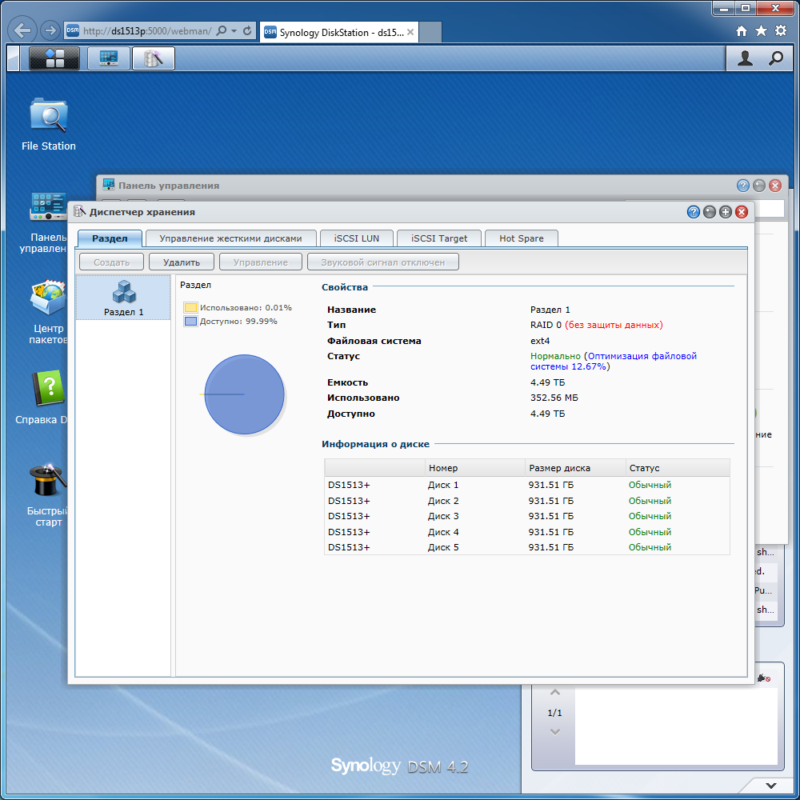The image size is (800, 800).
Task: Close the Synology DiskStation browser tab
Action: [410, 32]
